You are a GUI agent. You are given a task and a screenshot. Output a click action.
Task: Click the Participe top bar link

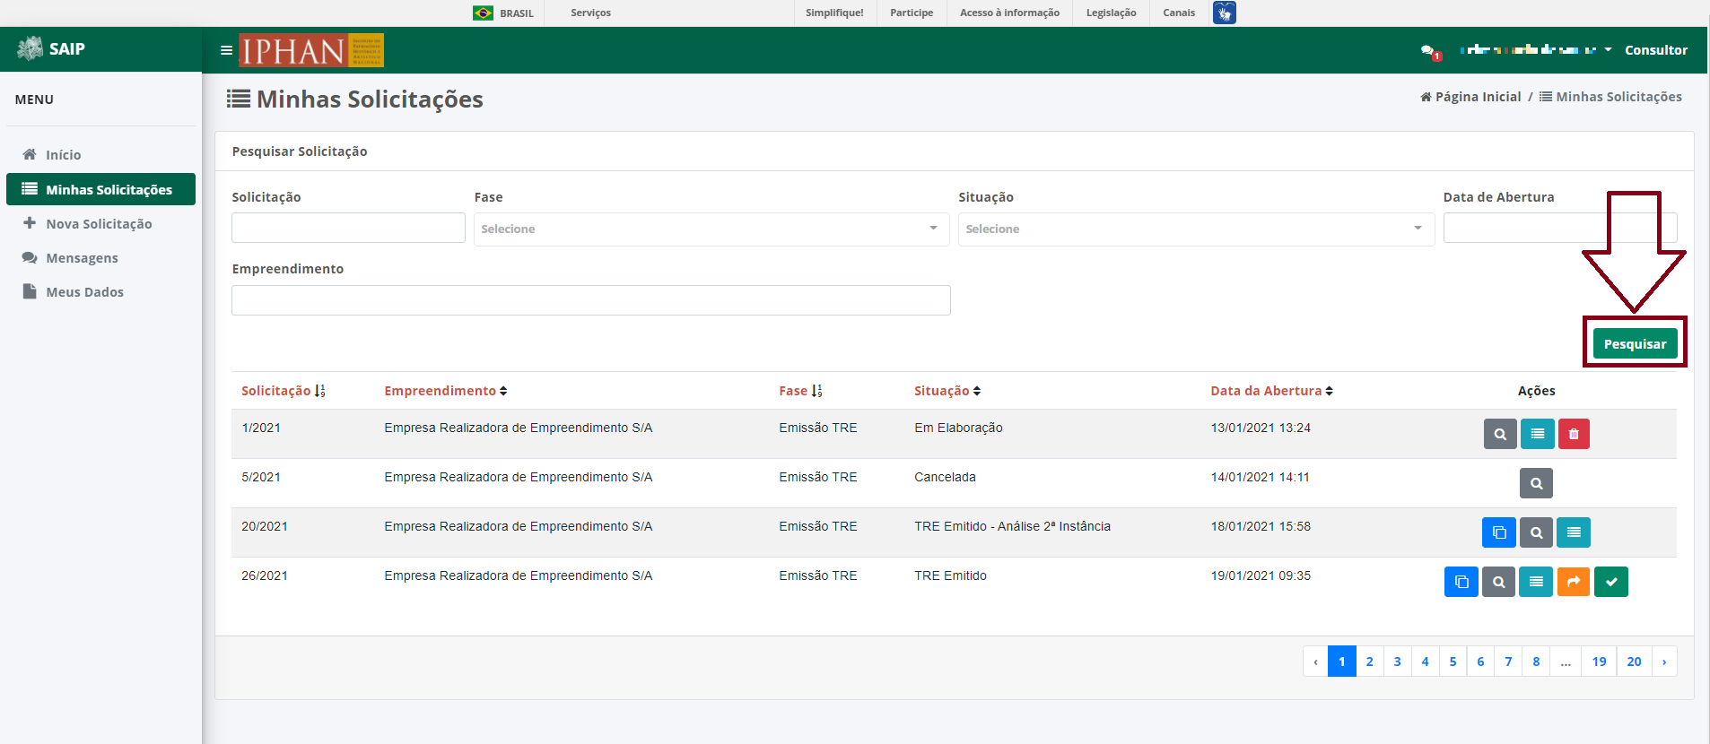pos(912,13)
